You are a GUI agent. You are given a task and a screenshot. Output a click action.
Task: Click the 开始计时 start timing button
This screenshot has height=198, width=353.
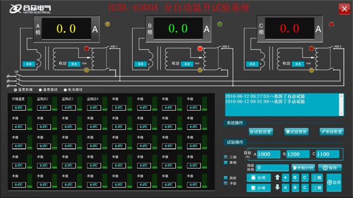click(303, 168)
